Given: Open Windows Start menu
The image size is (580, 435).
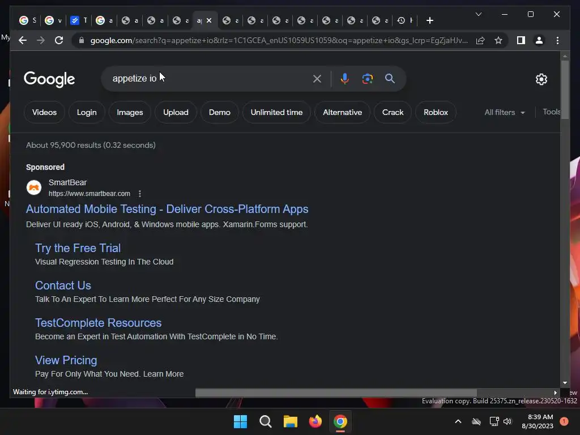Looking at the screenshot, I should (x=240, y=421).
